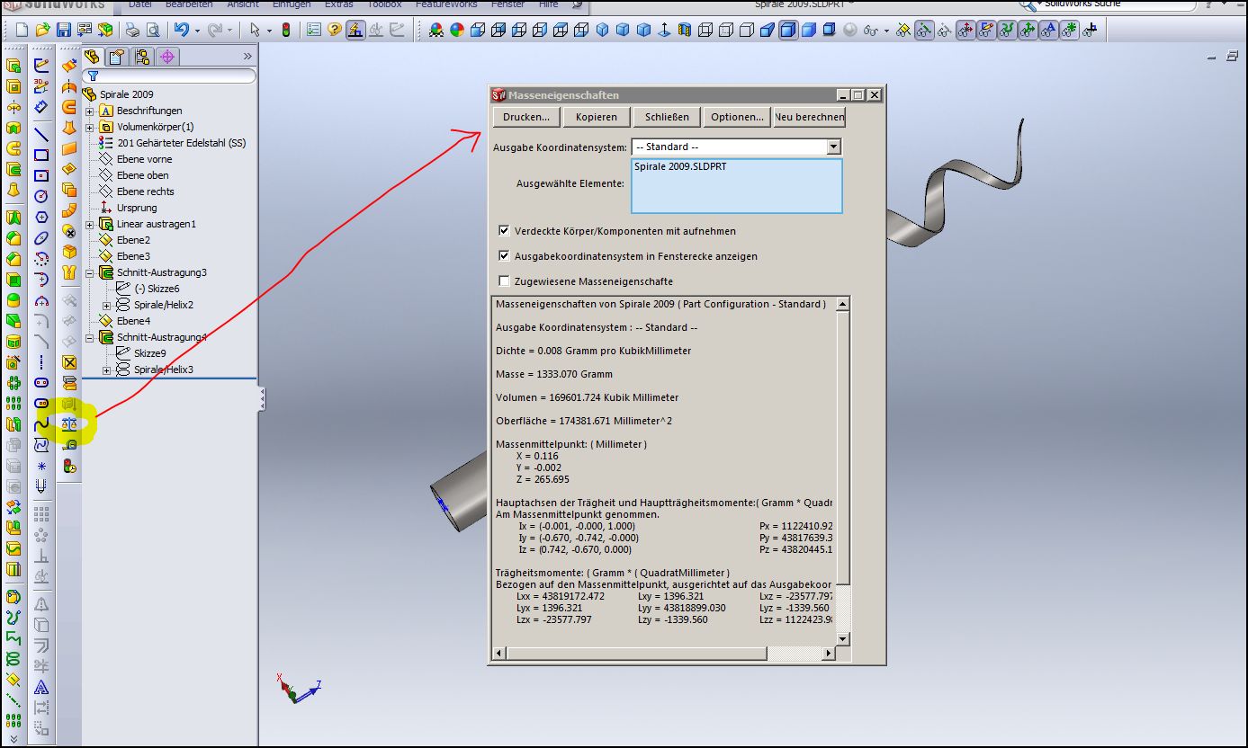Open the hide/show items glasses dropdown
This screenshot has height=748, width=1248.
tap(887, 30)
